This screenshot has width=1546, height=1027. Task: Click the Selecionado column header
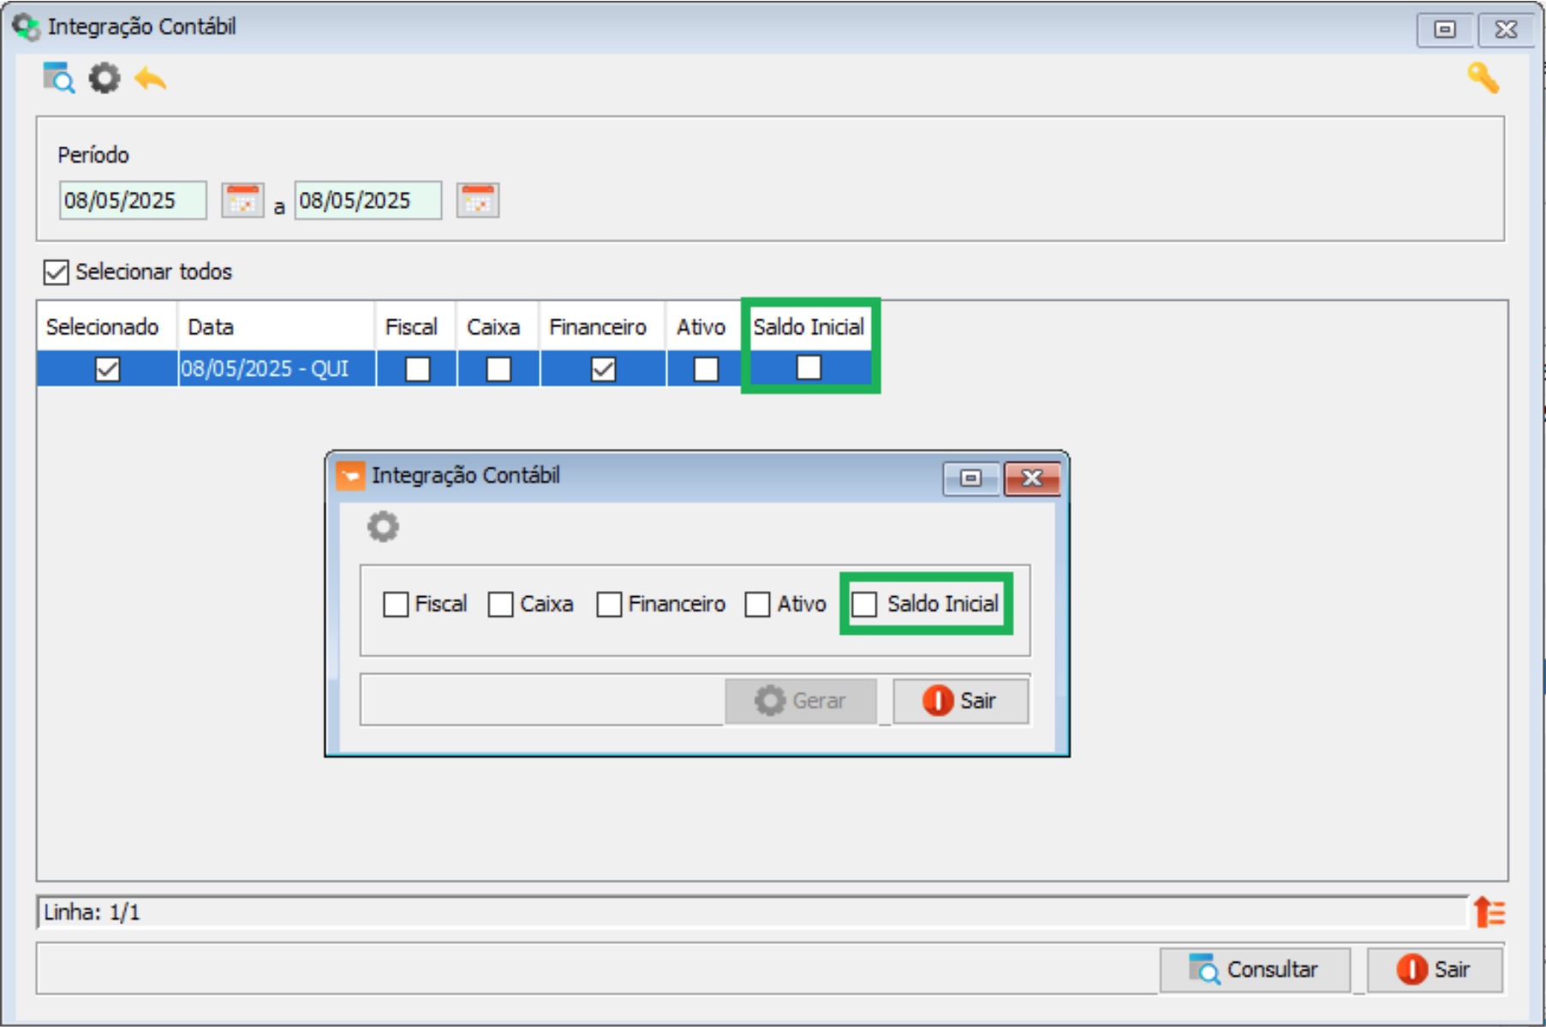(x=104, y=327)
